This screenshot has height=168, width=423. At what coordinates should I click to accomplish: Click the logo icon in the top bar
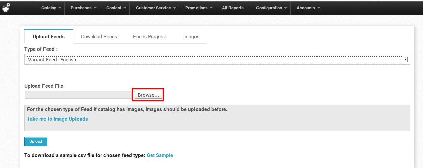(x=6, y=8)
